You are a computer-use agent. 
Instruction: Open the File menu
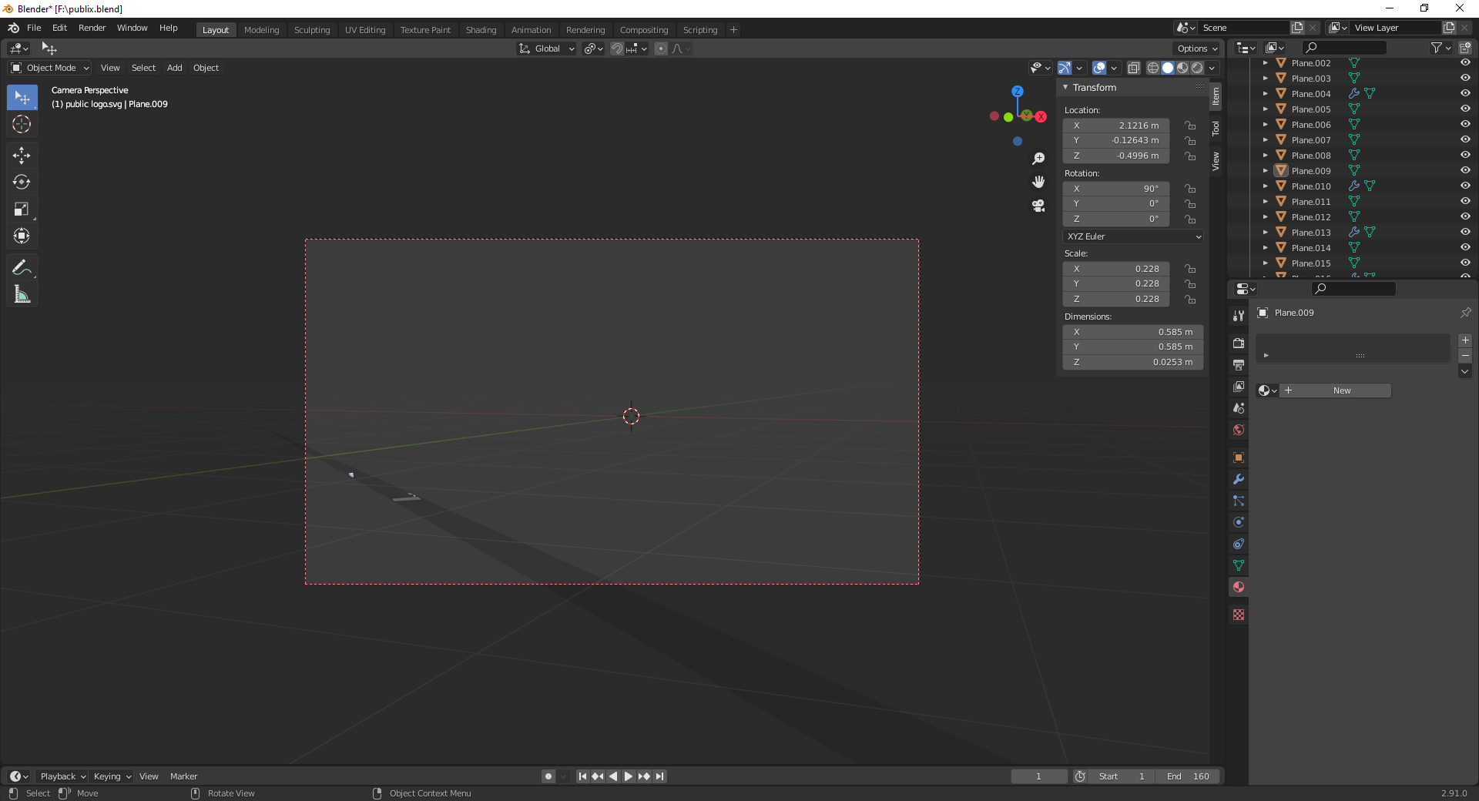pos(34,28)
